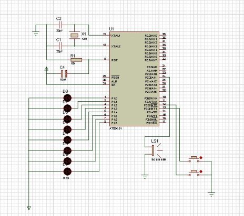
Task: Click the XTAL1 pin on U1
Action: click(x=116, y=36)
